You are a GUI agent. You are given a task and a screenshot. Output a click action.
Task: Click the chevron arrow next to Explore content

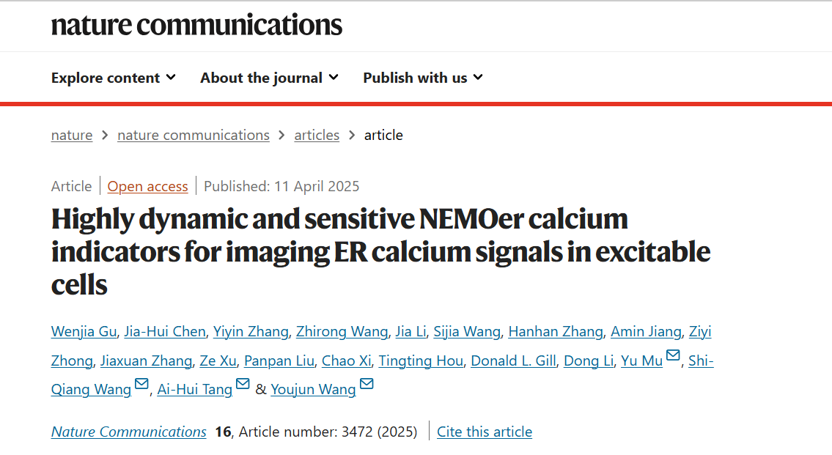pos(171,78)
